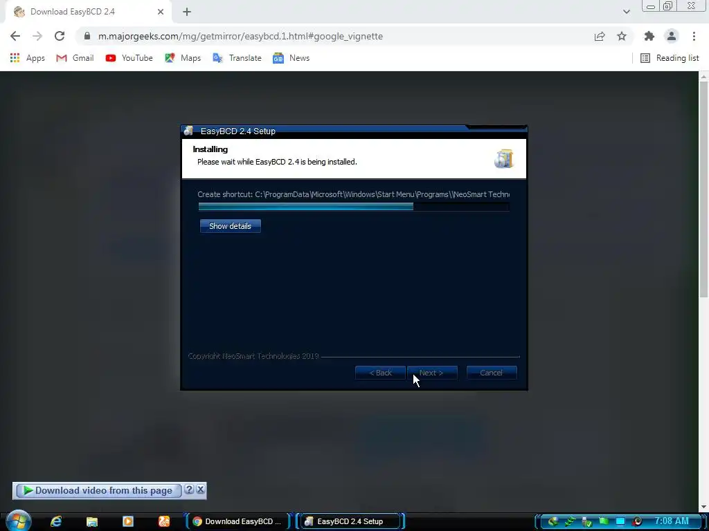
Task: Open YouTube bookmark
Action: pyautogui.click(x=129, y=58)
